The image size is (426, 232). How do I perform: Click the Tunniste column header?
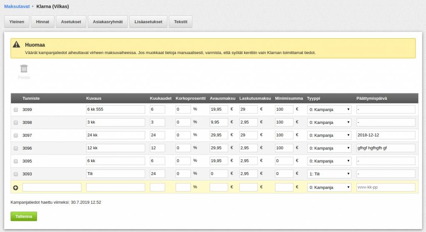31,99
